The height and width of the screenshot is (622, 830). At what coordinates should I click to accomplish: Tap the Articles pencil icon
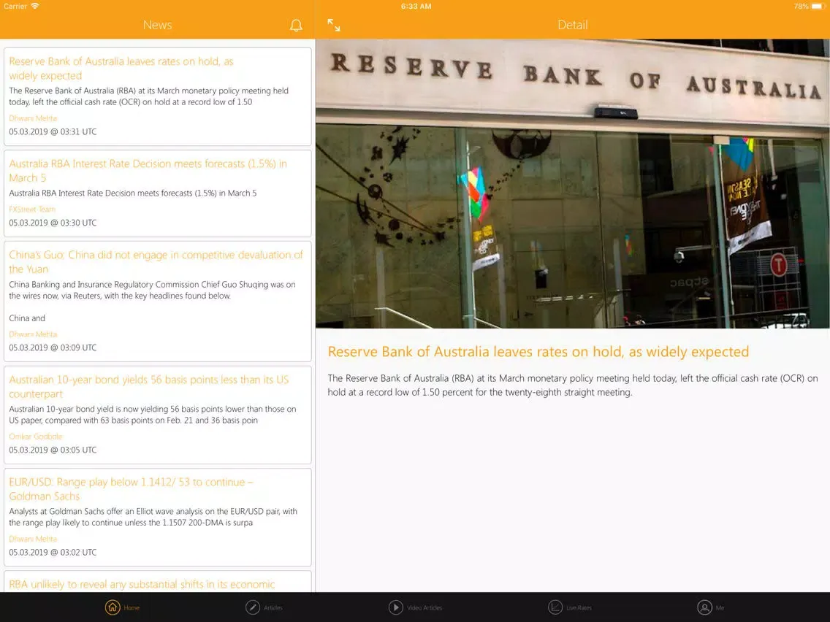pyautogui.click(x=253, y=607)
